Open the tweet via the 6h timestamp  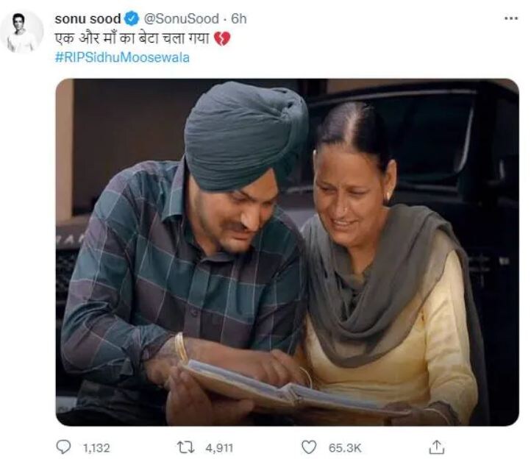pos(239,18)
